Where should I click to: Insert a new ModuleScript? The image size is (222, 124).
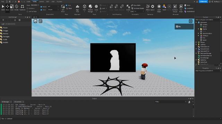pyautogui.click(x=189, y=11)
